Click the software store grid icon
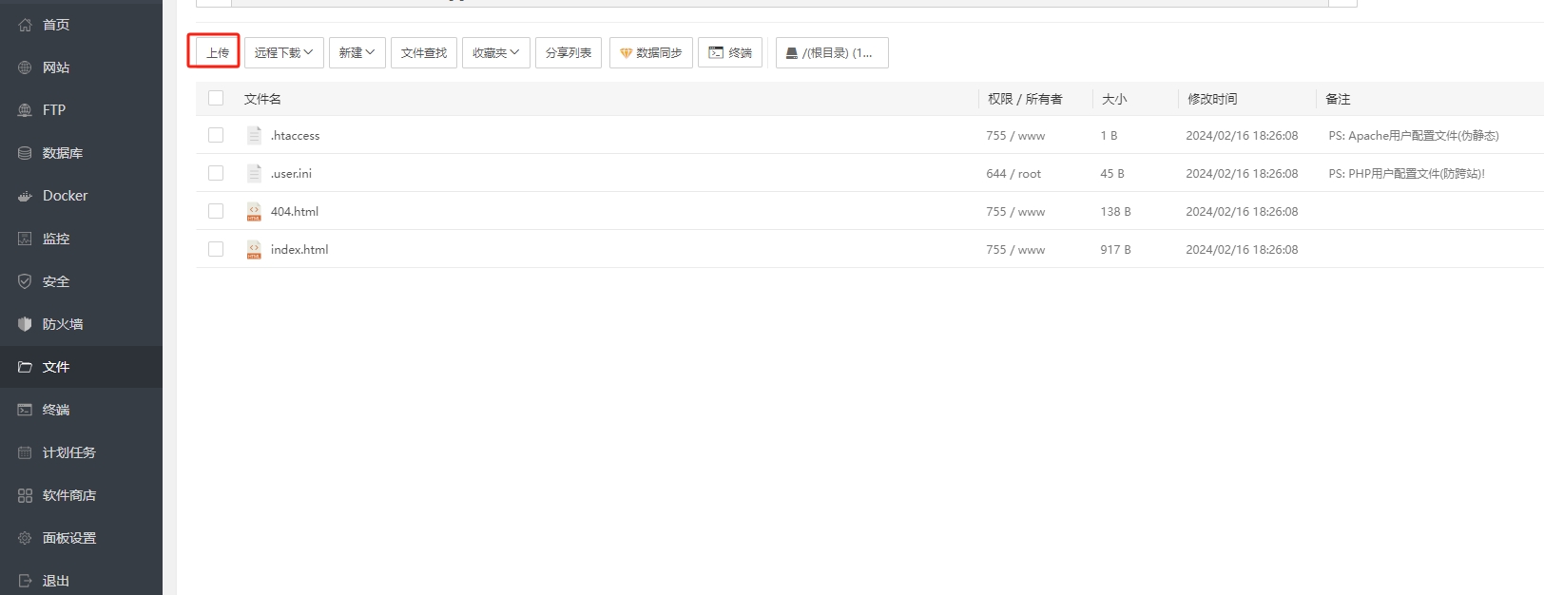Screen dimensions: 1544x595 click(x=25, y=495)
